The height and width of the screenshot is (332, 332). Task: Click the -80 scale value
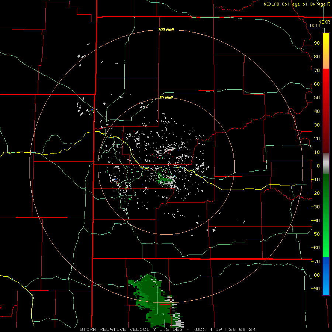pos(315,275)
